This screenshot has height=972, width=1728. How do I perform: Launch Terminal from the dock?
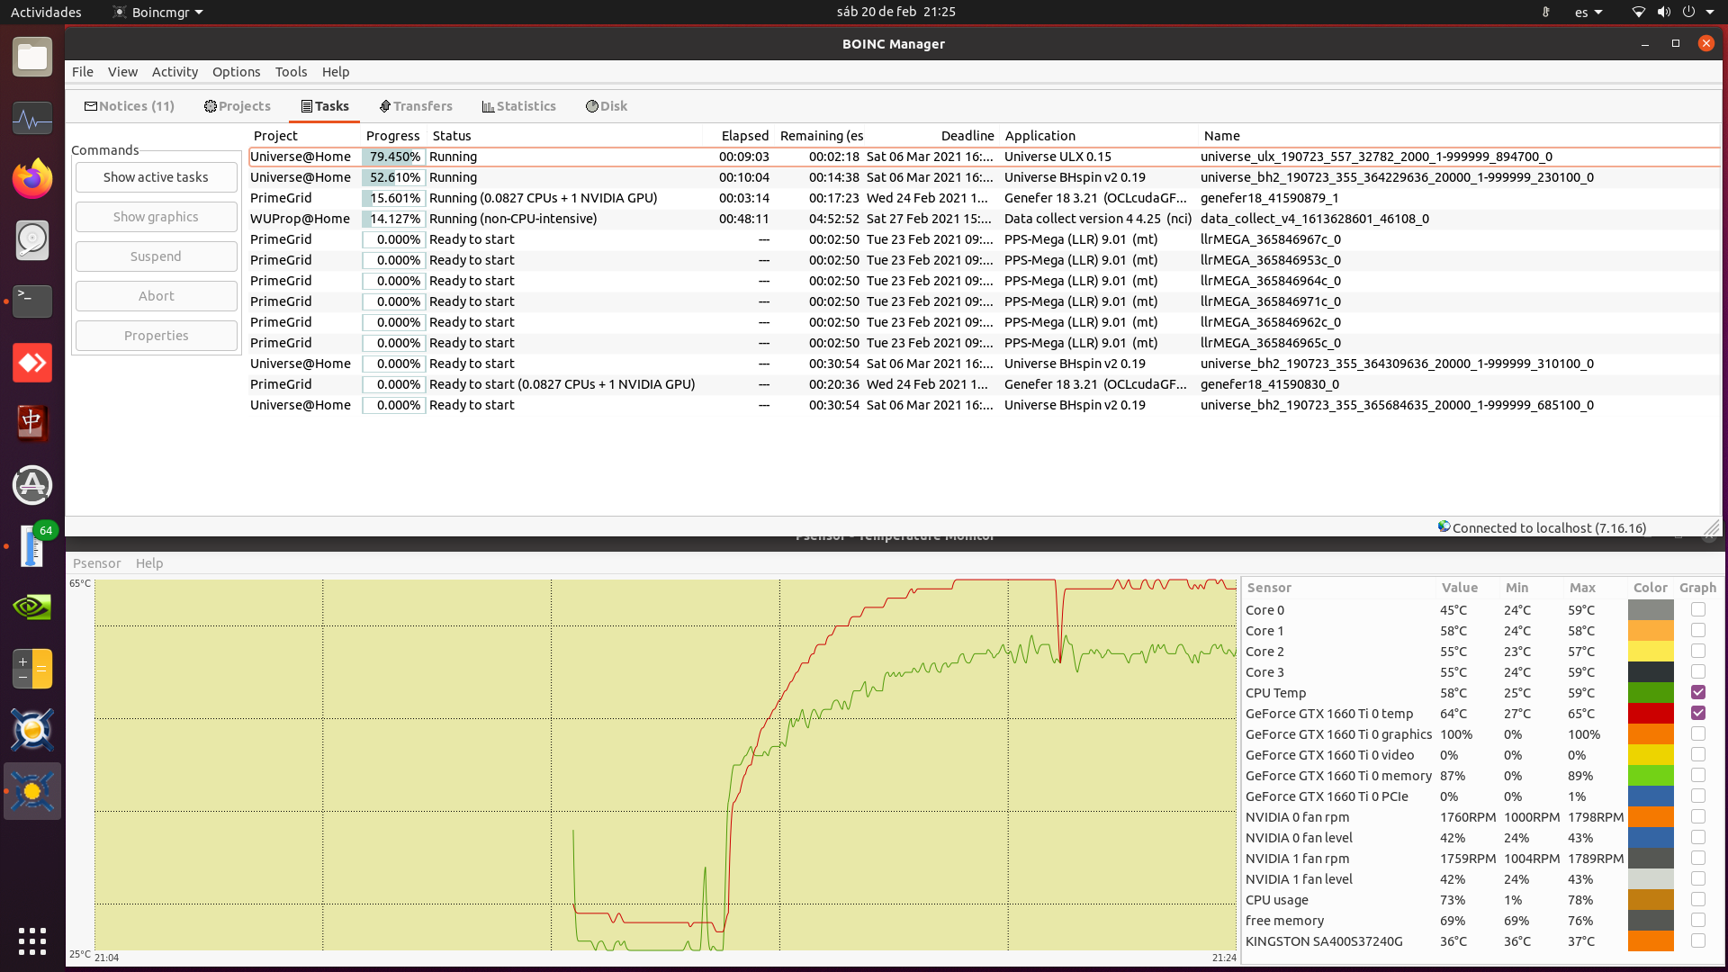click(32, 301)
